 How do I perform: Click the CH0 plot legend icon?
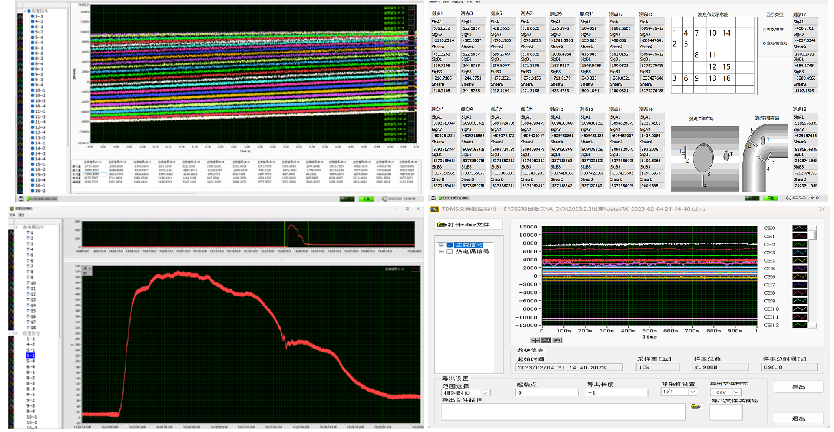[x=799, y=228]
